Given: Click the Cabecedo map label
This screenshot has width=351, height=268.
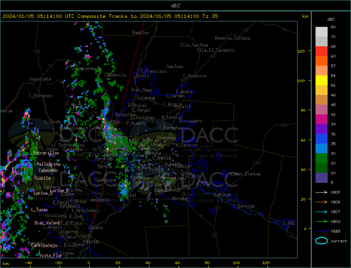Looking at the screenshot, I should (x=48, y=170).
